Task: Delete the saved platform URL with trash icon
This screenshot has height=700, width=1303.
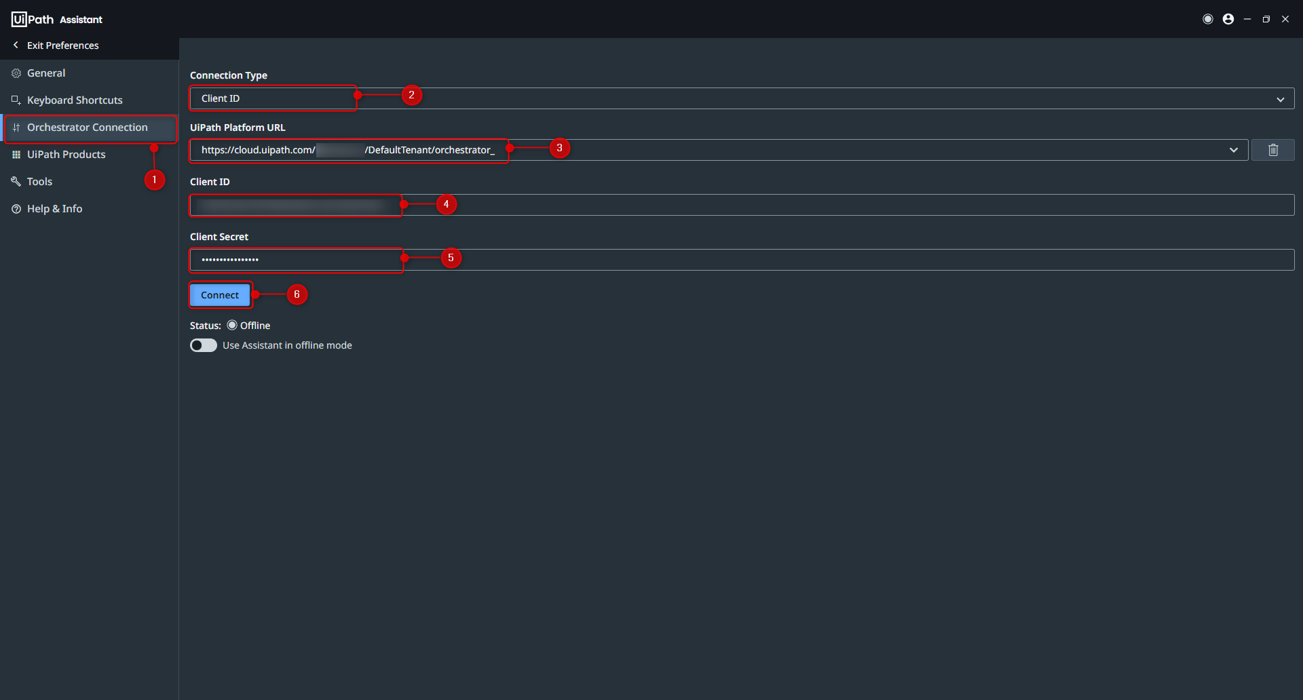Action: pos(1273,150)
